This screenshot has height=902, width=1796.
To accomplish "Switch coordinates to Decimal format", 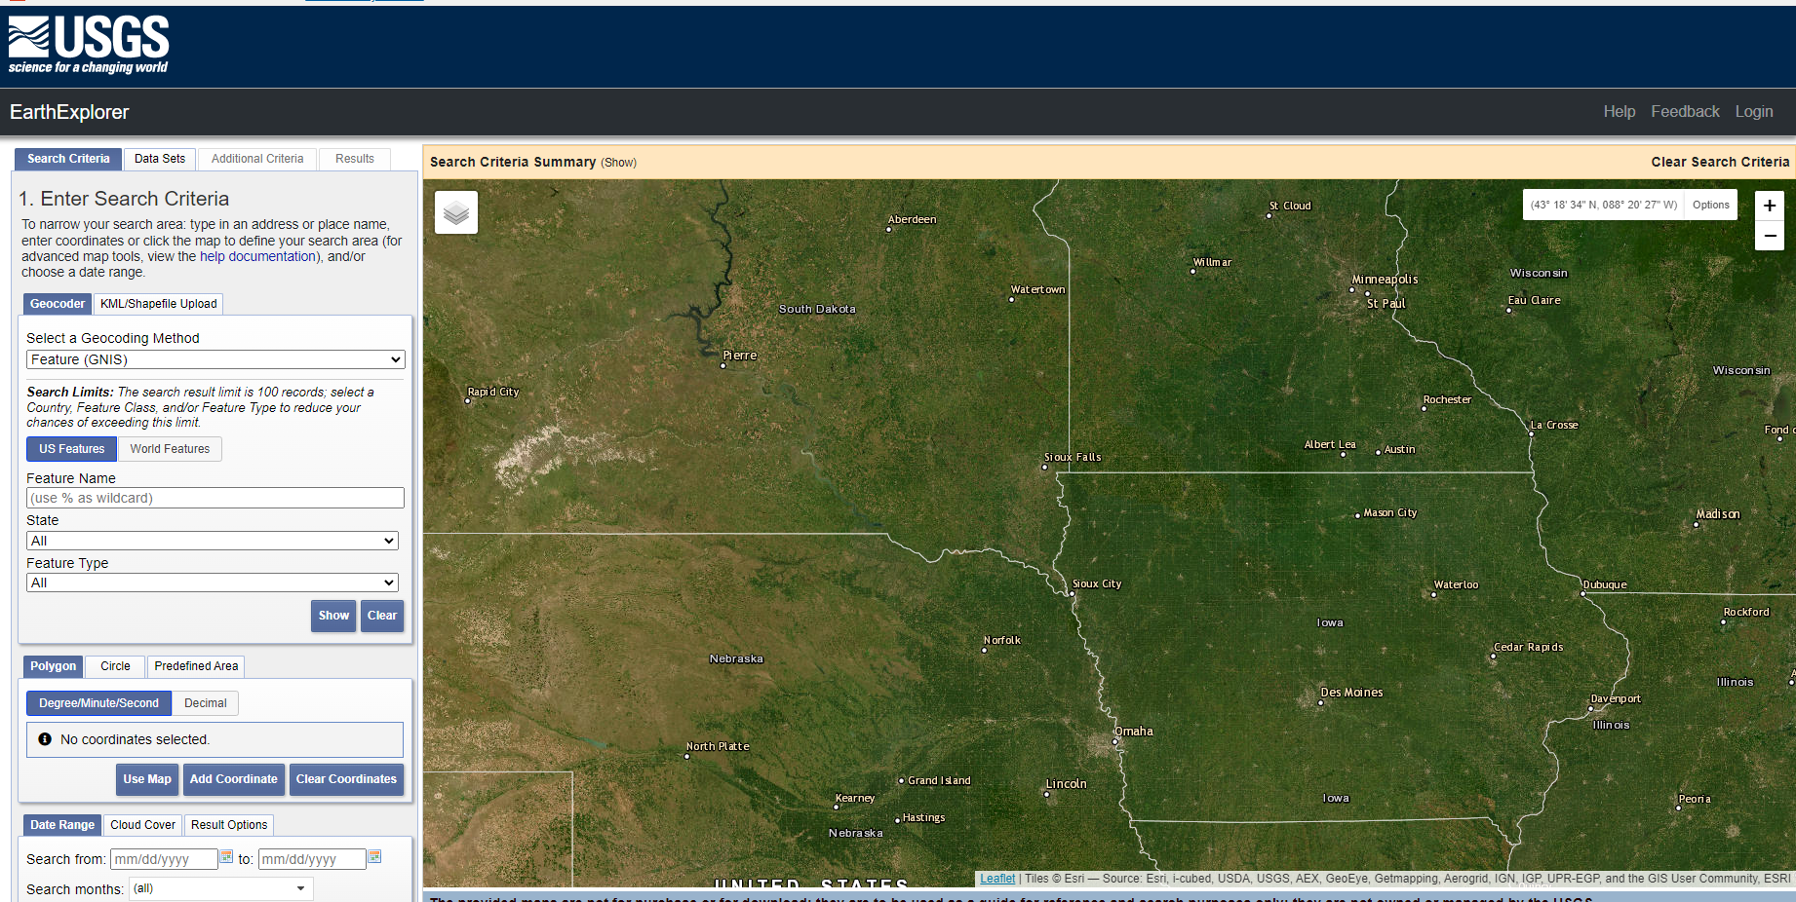I will point(206,703).
